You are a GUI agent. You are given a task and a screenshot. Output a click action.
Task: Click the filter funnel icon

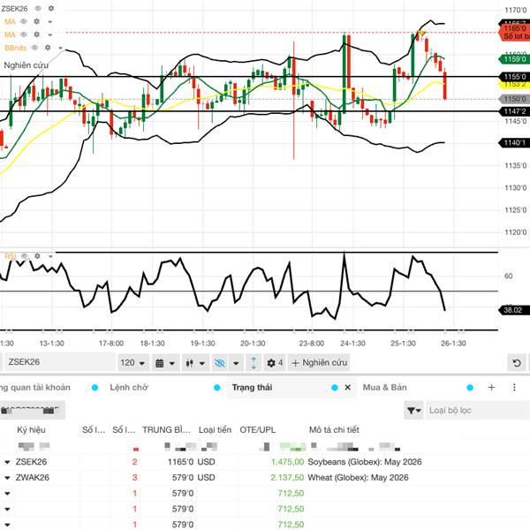coord(412,410)
